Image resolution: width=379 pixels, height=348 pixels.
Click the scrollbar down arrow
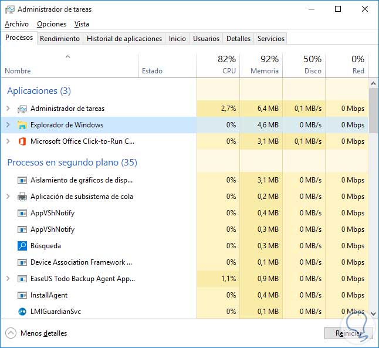pyautogui.click(x=374, y=314)
